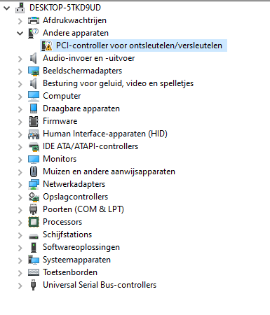Click the Poorten (COM & LPT) connector icon

(x=34, y=209)
